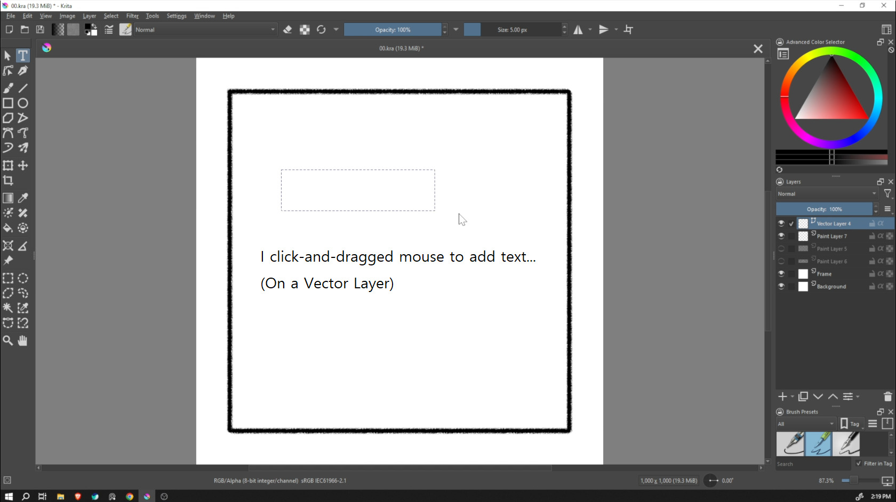Hide the Background layer
Screen dimensions: 896x502
[781, 286]
